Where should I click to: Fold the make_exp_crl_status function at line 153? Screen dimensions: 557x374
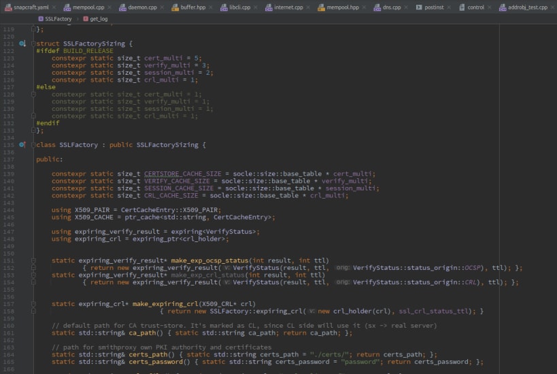click(33, 275)
